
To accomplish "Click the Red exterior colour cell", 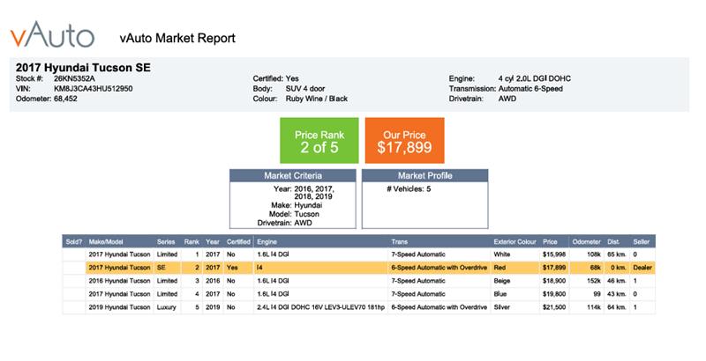I will tap(499, 268).
